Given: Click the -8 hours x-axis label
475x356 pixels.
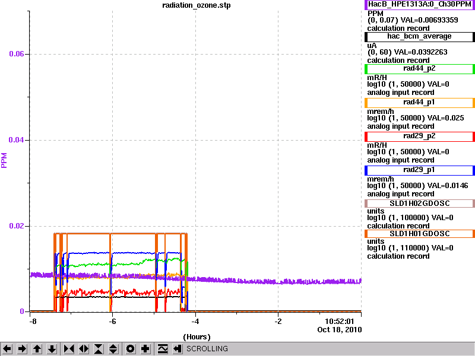Looking at the screenshot, I should (33, 321).
